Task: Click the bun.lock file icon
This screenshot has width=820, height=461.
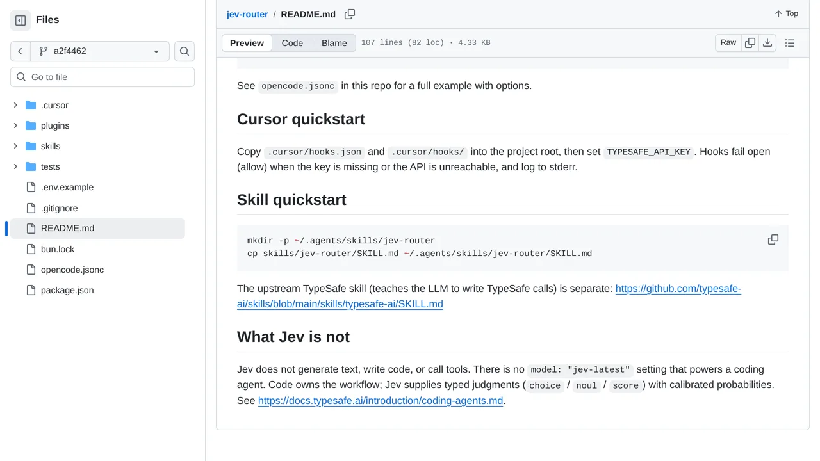Action: click(x=31, y=249)
